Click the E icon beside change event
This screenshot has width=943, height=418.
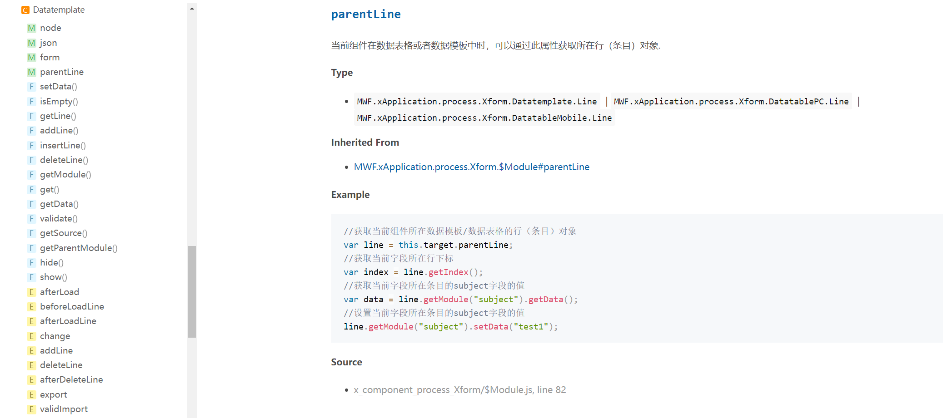31,336
